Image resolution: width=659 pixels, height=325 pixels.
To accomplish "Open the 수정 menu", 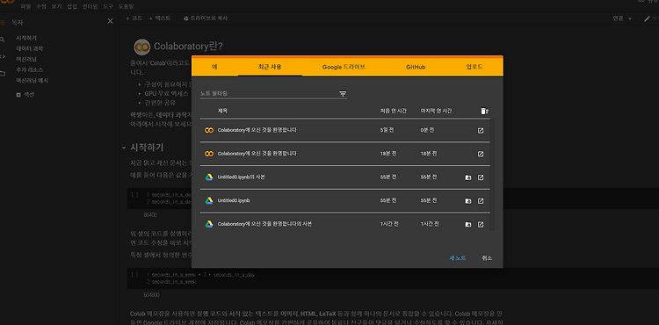I will 41,7.
